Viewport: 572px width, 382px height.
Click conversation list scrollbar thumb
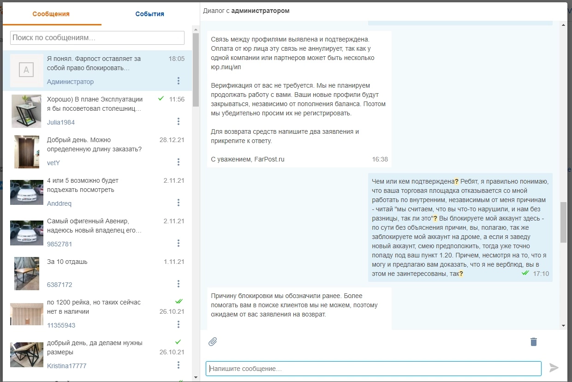coord(196,70)
